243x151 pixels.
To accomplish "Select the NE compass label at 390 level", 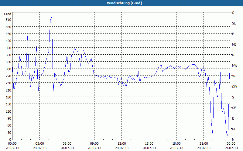I will (234, 44).
